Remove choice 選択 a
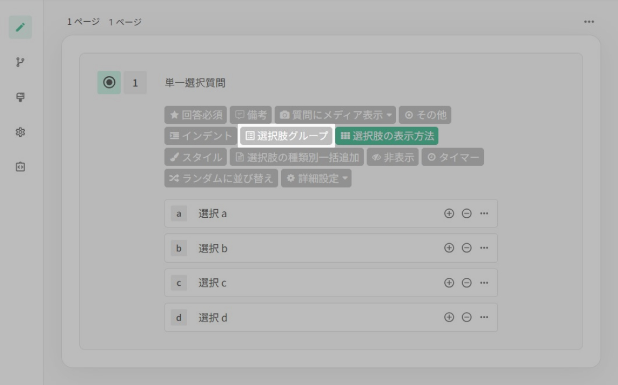618x385 pixels. [x=467, y=213]
